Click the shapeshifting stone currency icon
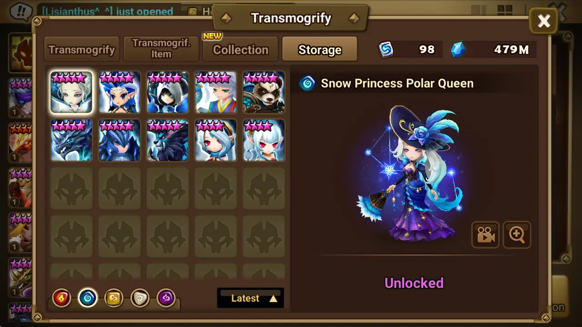Screen dimensions: 582x327 click(386, 50)
